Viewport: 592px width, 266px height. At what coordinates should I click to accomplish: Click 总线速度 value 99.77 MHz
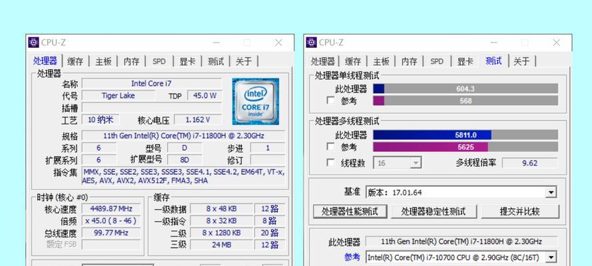(111, 233)
